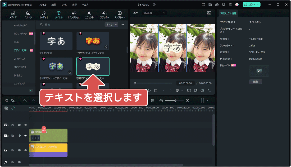Adjust the timeline zoom slider

pos(175,101)
